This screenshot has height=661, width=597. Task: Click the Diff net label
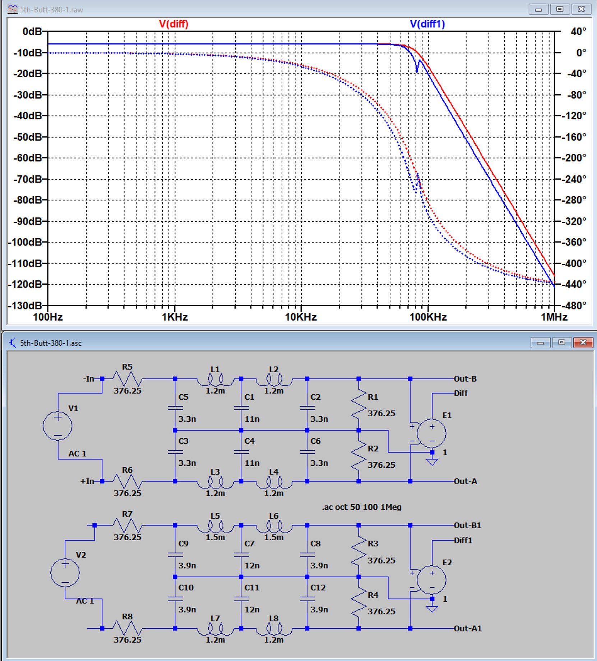(461, 393)
